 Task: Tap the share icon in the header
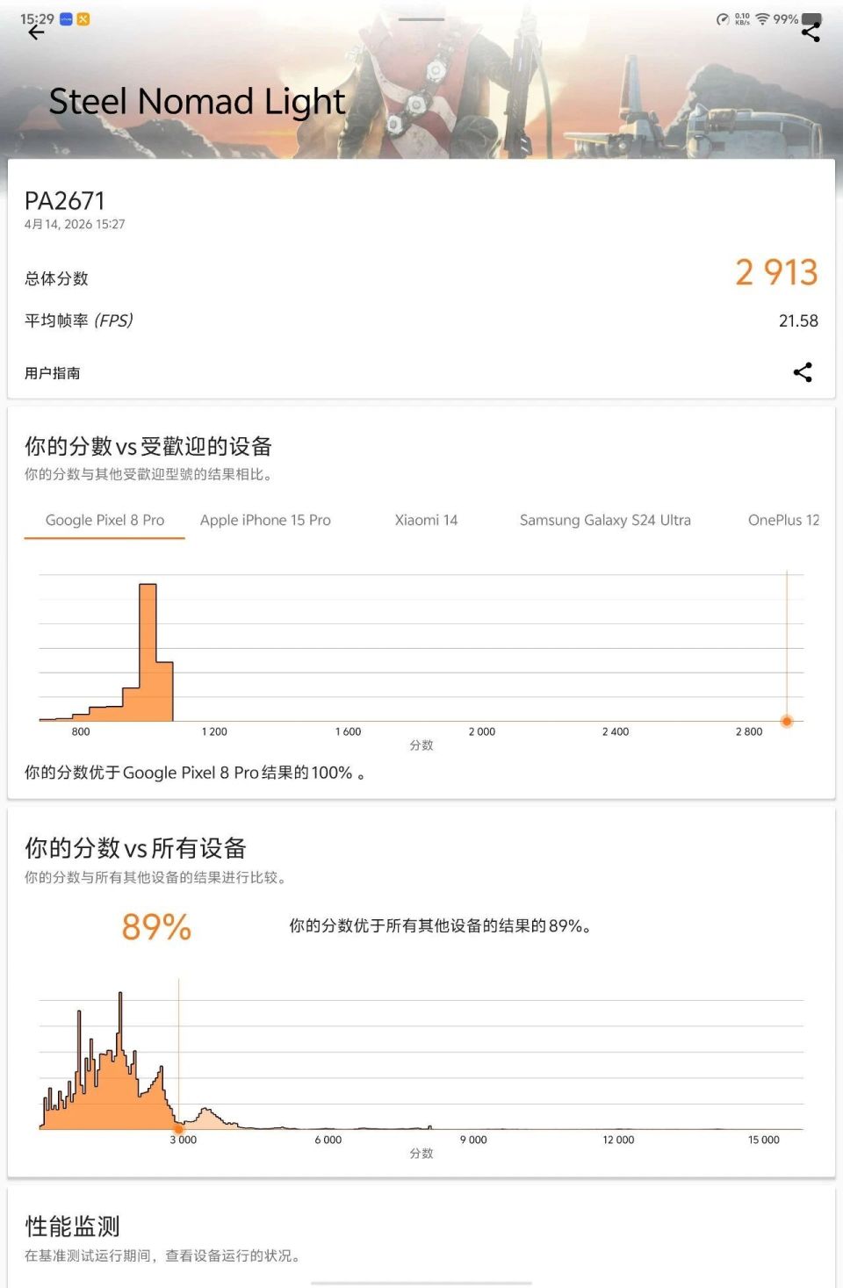811,33
